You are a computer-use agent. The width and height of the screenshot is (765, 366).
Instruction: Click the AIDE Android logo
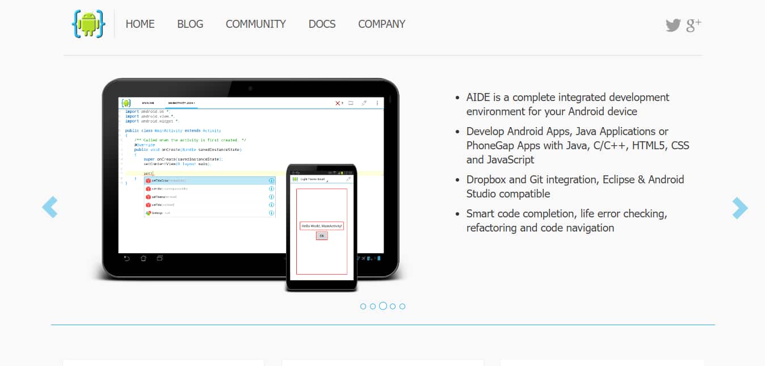coord(89,24)
